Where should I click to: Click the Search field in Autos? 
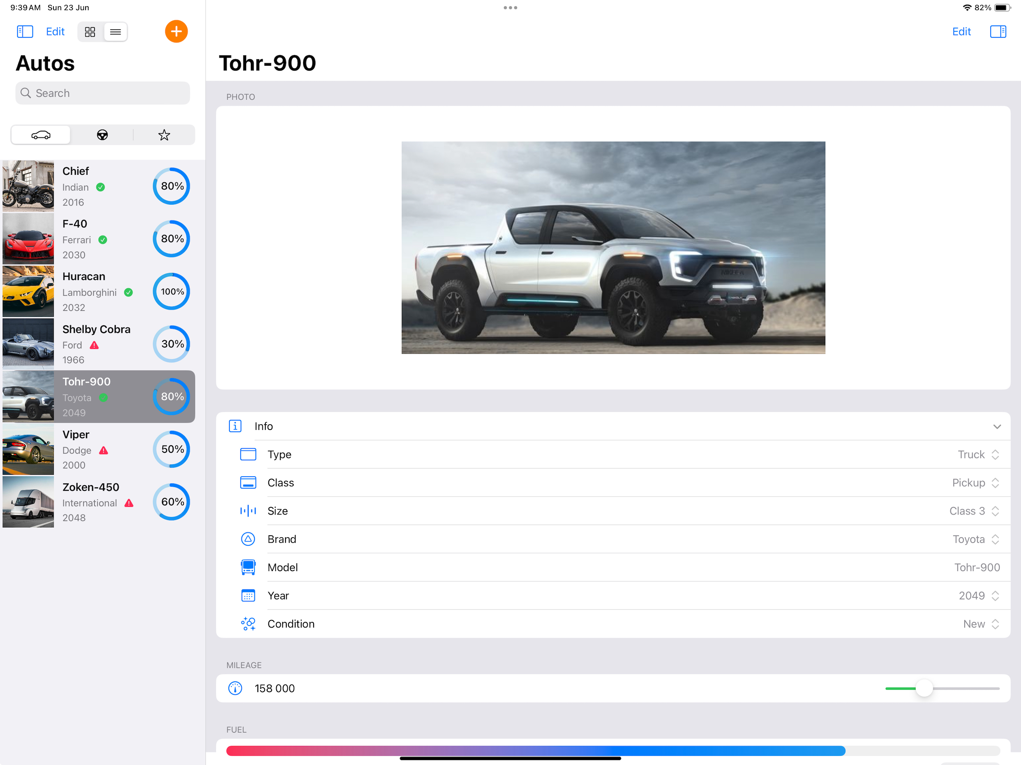(102, 93)
